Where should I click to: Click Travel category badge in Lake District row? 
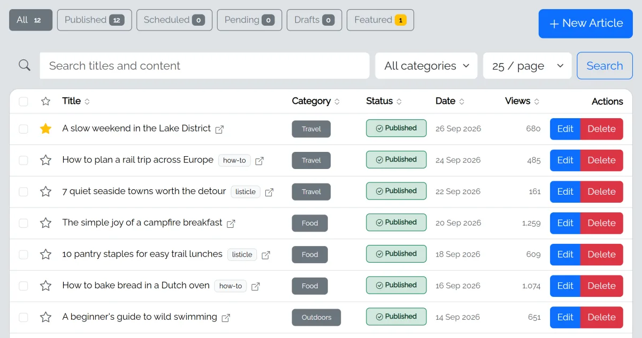click(311, 129)
